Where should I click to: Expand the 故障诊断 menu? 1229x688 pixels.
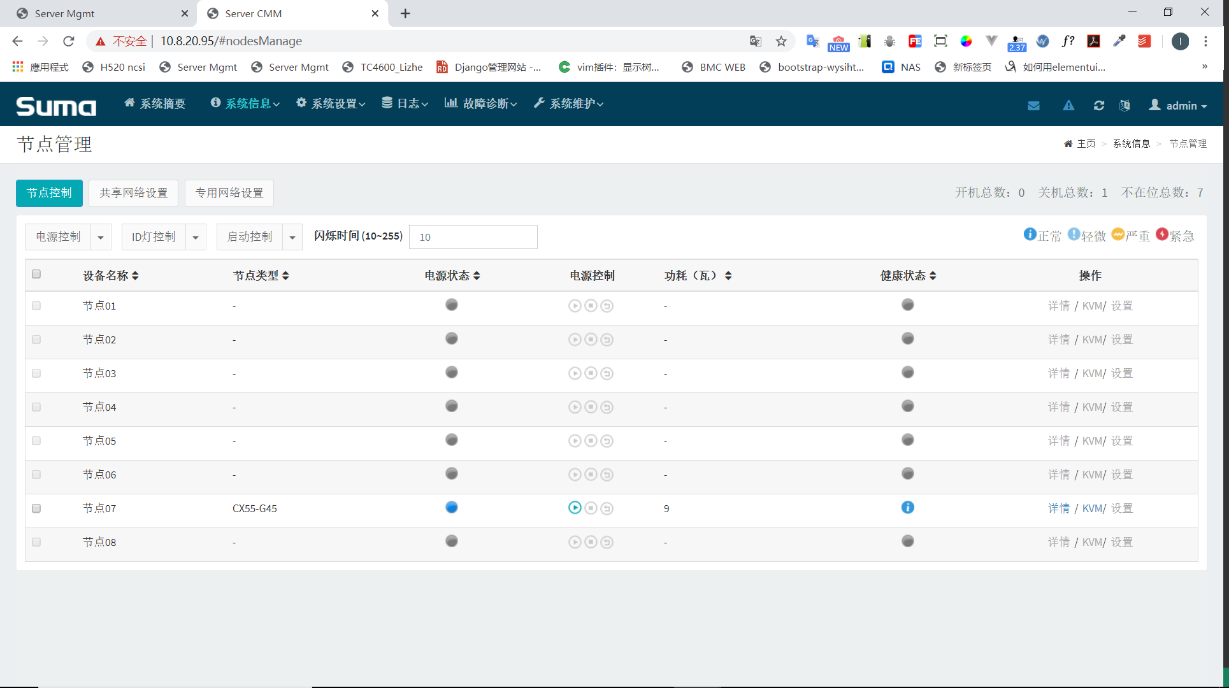click(481, 104)
